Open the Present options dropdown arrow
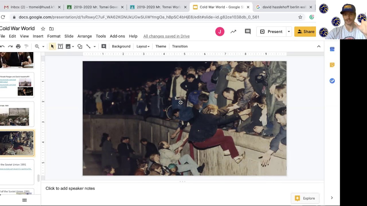 289,31
